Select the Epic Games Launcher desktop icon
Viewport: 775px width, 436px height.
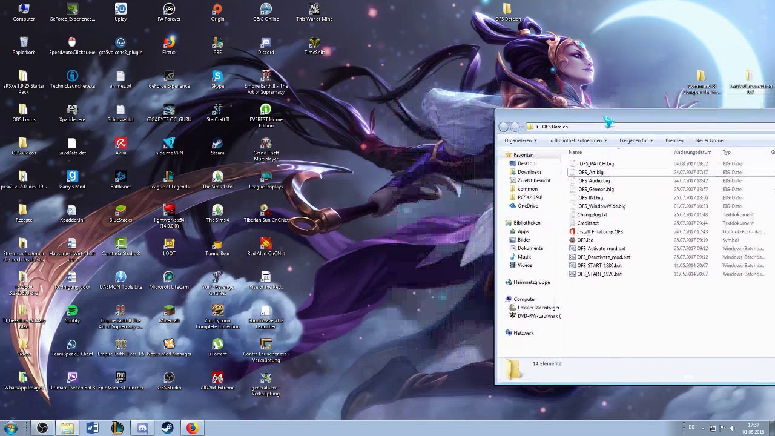[120, 381]
